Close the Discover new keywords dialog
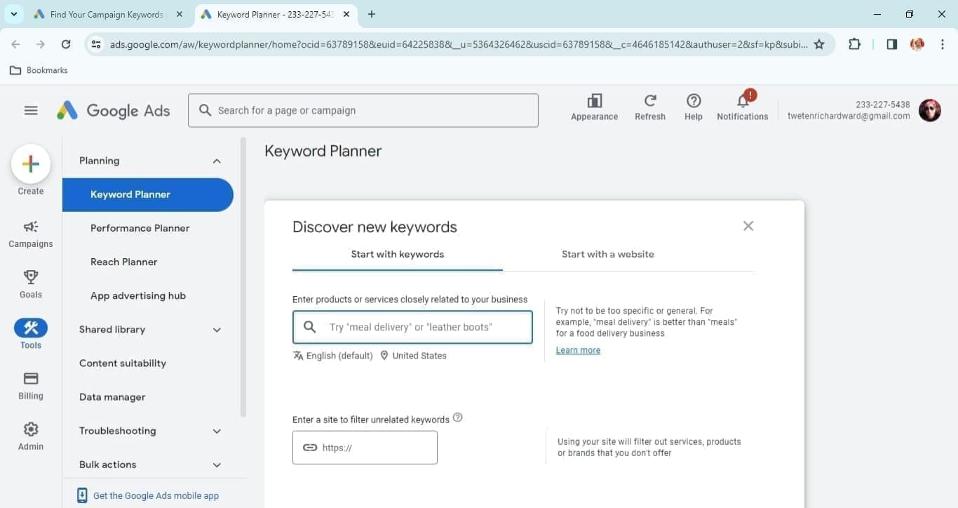Screen dimensions: 958x508 pyautogui.click(x=748, y=226)
